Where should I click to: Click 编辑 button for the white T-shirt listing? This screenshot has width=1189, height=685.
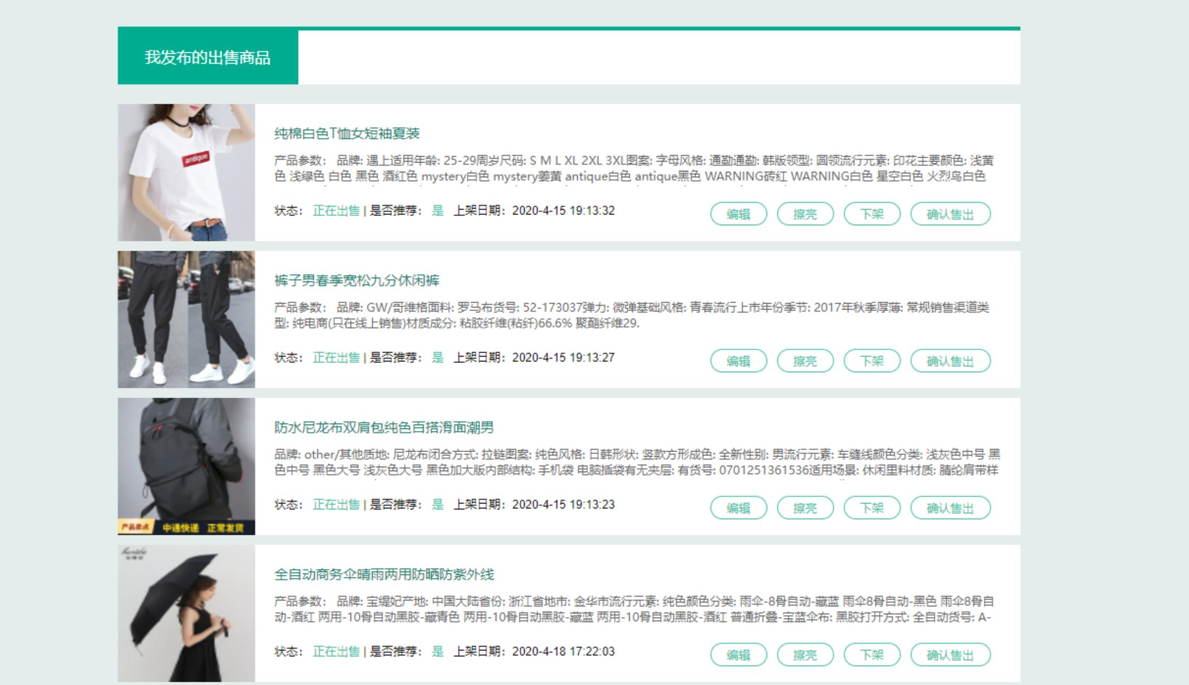[739, 213]
